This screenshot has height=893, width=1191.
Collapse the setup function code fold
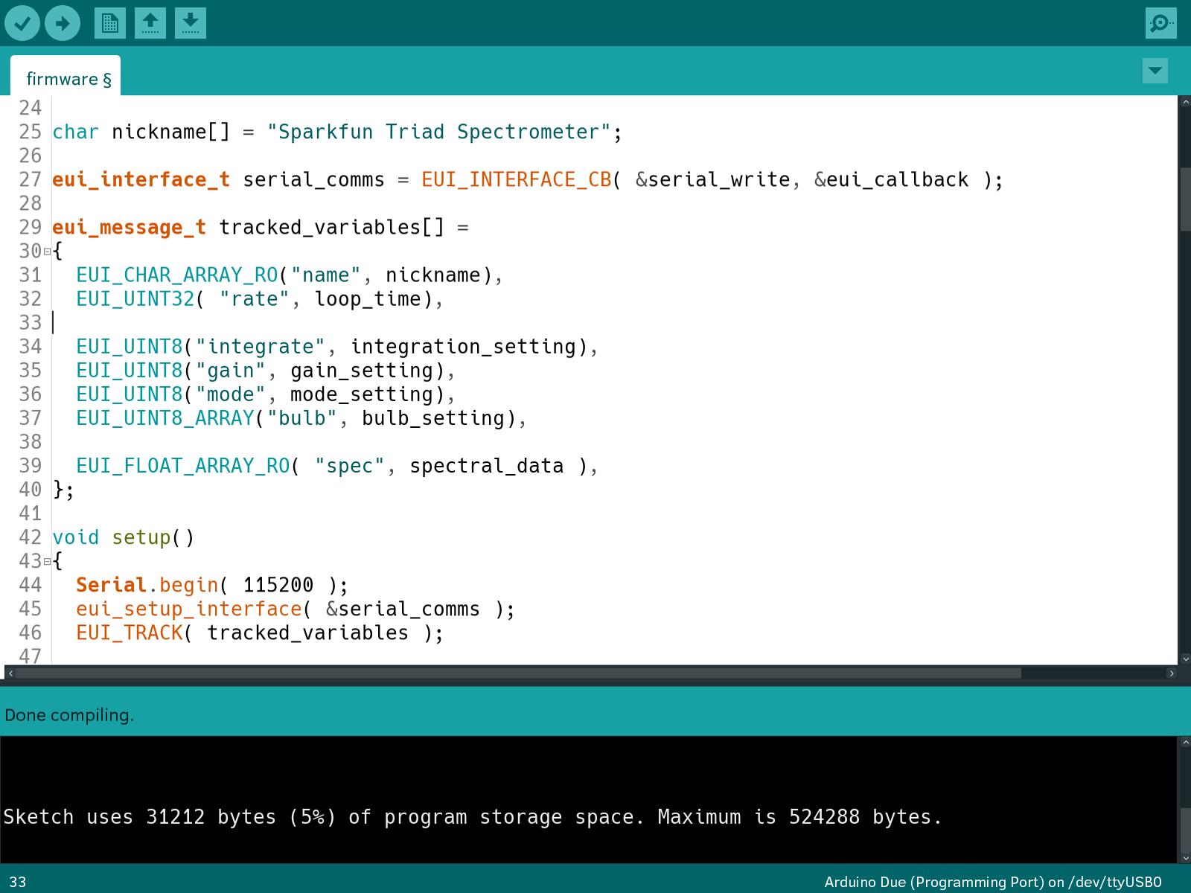tap(46, 561)
